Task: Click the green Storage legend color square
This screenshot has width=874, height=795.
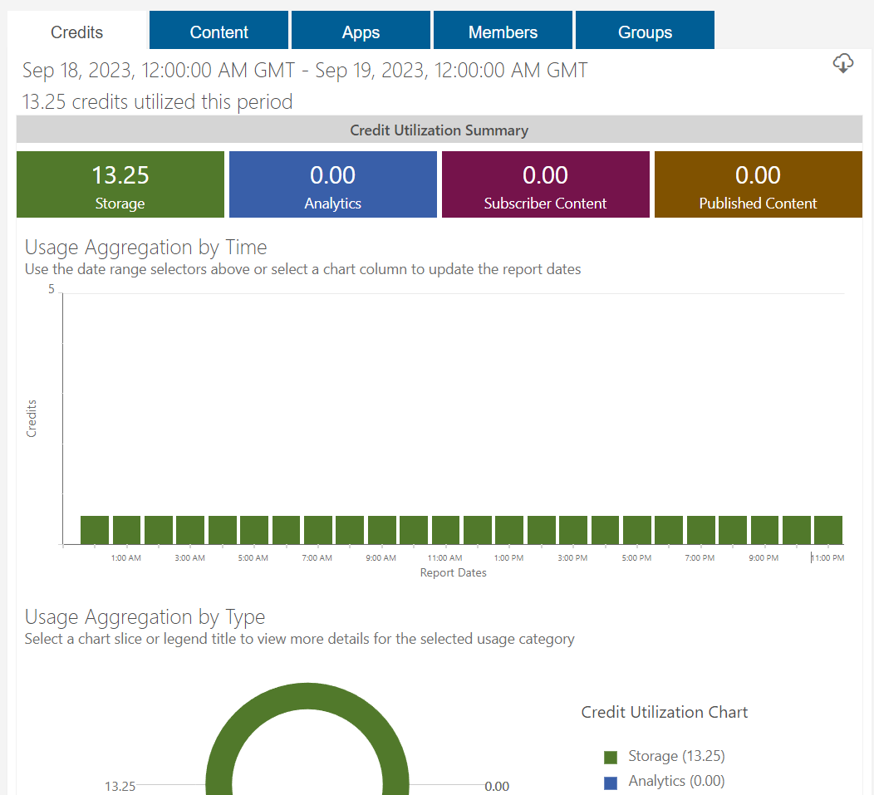Action: tap(611, 757)
